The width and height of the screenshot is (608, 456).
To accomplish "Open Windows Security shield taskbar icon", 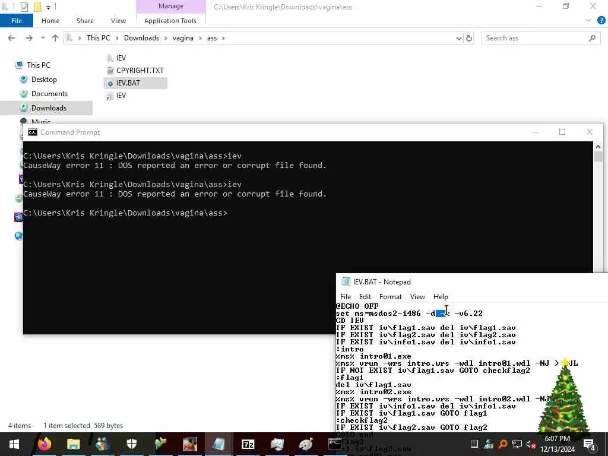I will coord(132,444).
